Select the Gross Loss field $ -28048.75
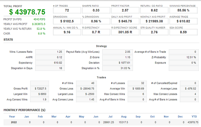 pyautogui.click(x=86, y=89)
